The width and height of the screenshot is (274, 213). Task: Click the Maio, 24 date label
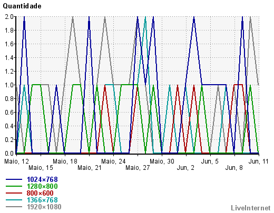tap(113, 161)
